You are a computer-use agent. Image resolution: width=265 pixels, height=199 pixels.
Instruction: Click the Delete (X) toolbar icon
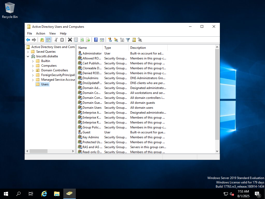[70, 40]
